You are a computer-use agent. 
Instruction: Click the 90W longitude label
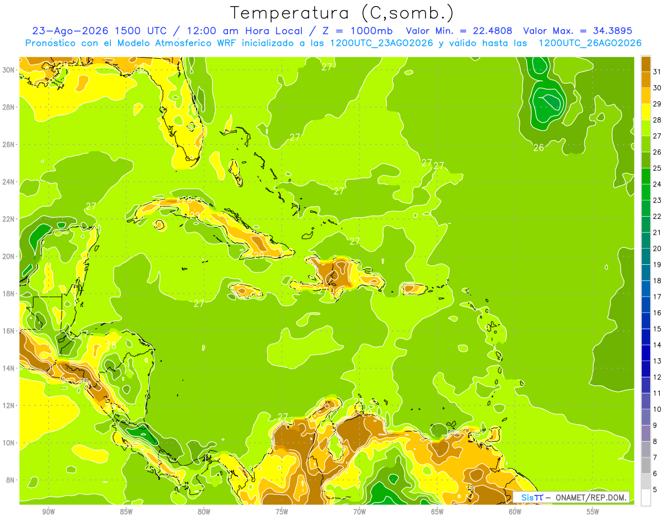(48, 512)
